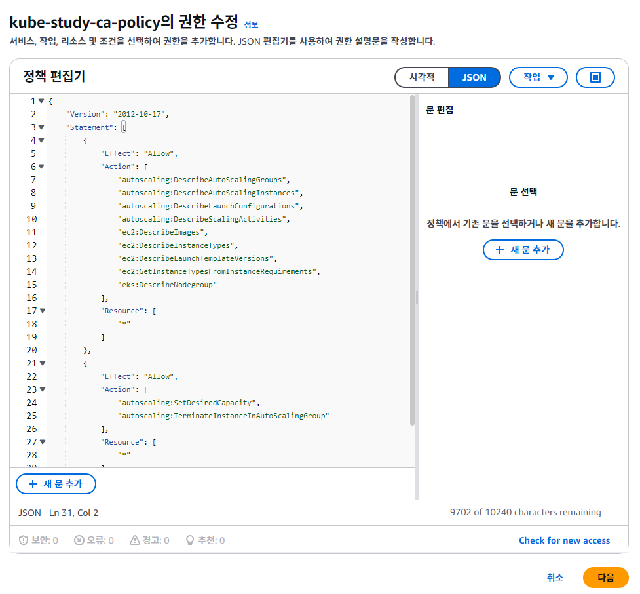Click "ec2:GetInstanceTypesFromInstanceRequirements" line
This screenshot has width=640, height=594.
pos(219,271)
